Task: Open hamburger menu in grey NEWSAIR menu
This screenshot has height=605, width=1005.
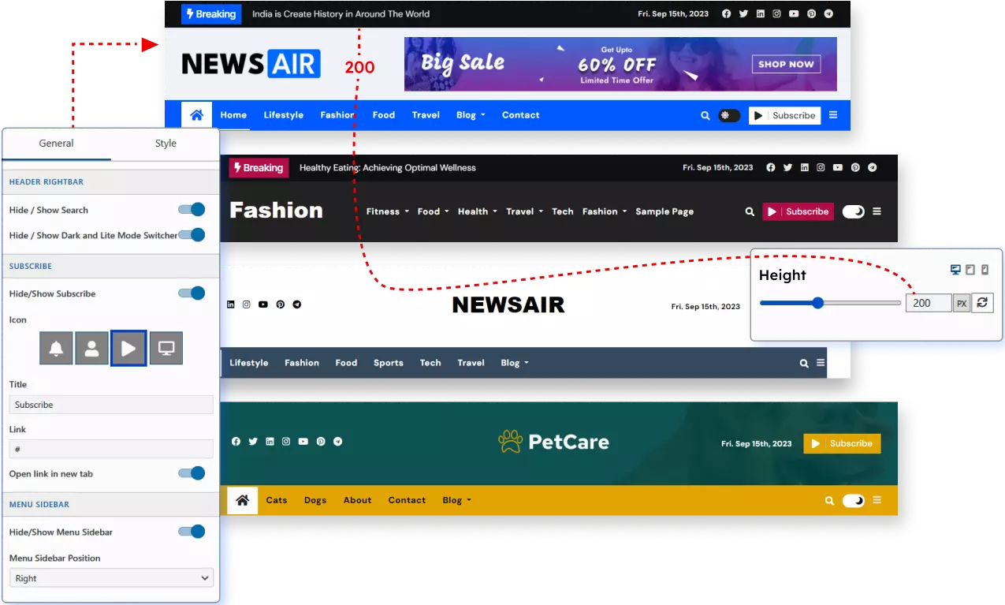Action: click(x=821, y=363)
